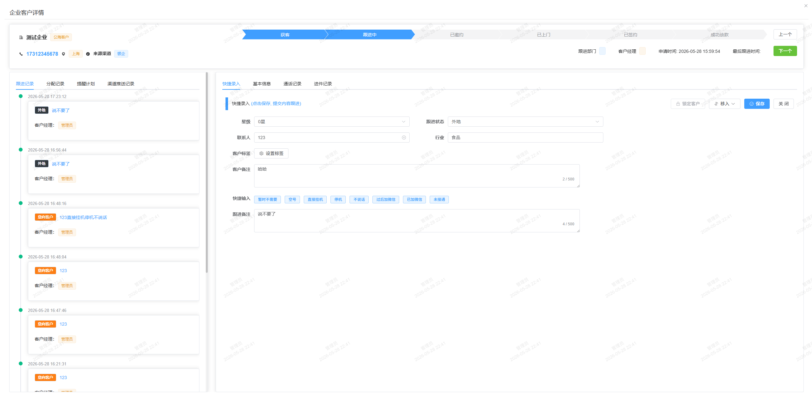Insert quick phrase 已加微信
Viewport: 812px width, 402px height.
click(x=414, y=200)
